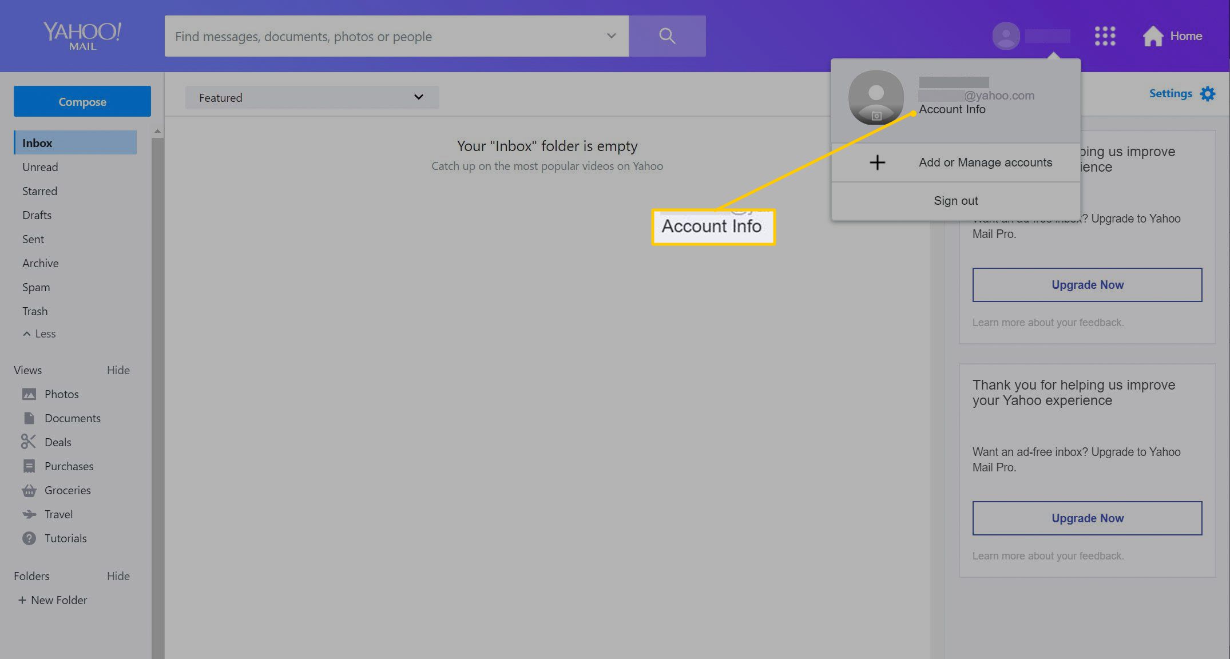Click the sidebar scroll up arrow
Screen dimensions: 1230x659
tap(157, 132)
